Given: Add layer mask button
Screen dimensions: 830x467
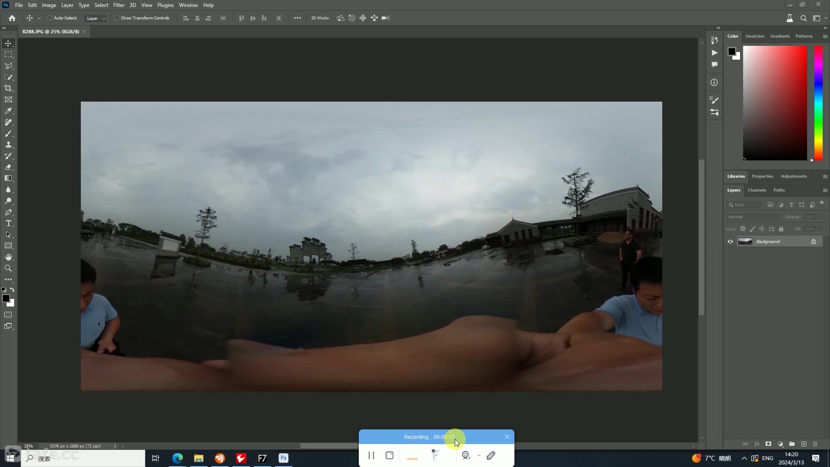Looking at the screenshot, I should [768, 444].
